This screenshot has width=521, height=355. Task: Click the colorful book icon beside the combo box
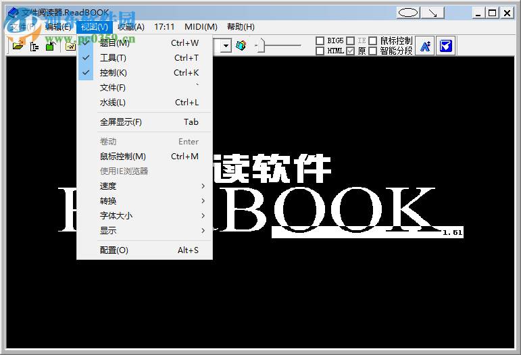241,45
